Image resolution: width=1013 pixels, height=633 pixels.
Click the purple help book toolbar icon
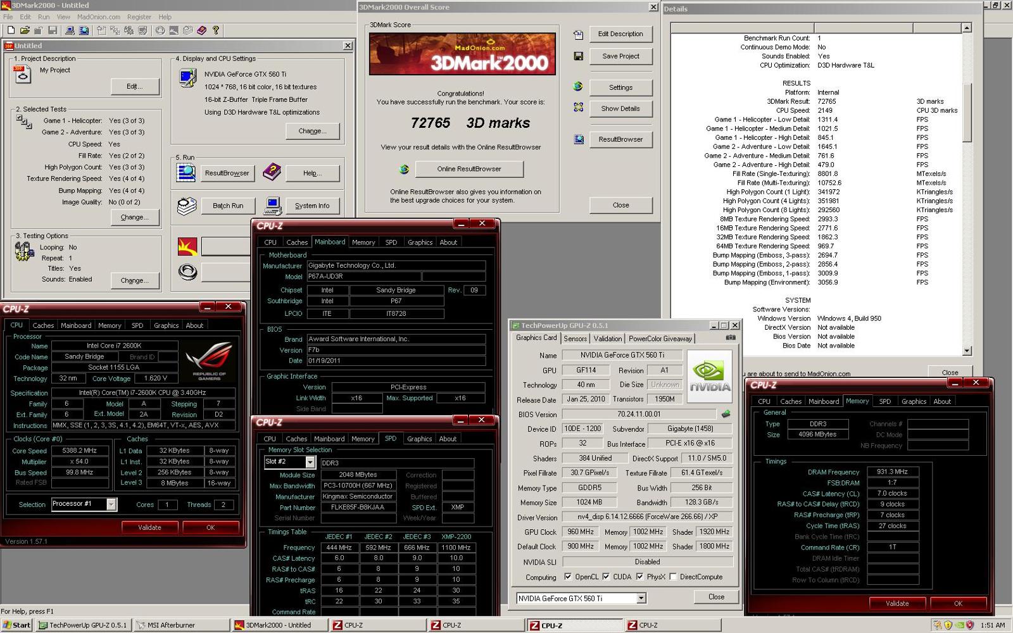click(201, 30)
